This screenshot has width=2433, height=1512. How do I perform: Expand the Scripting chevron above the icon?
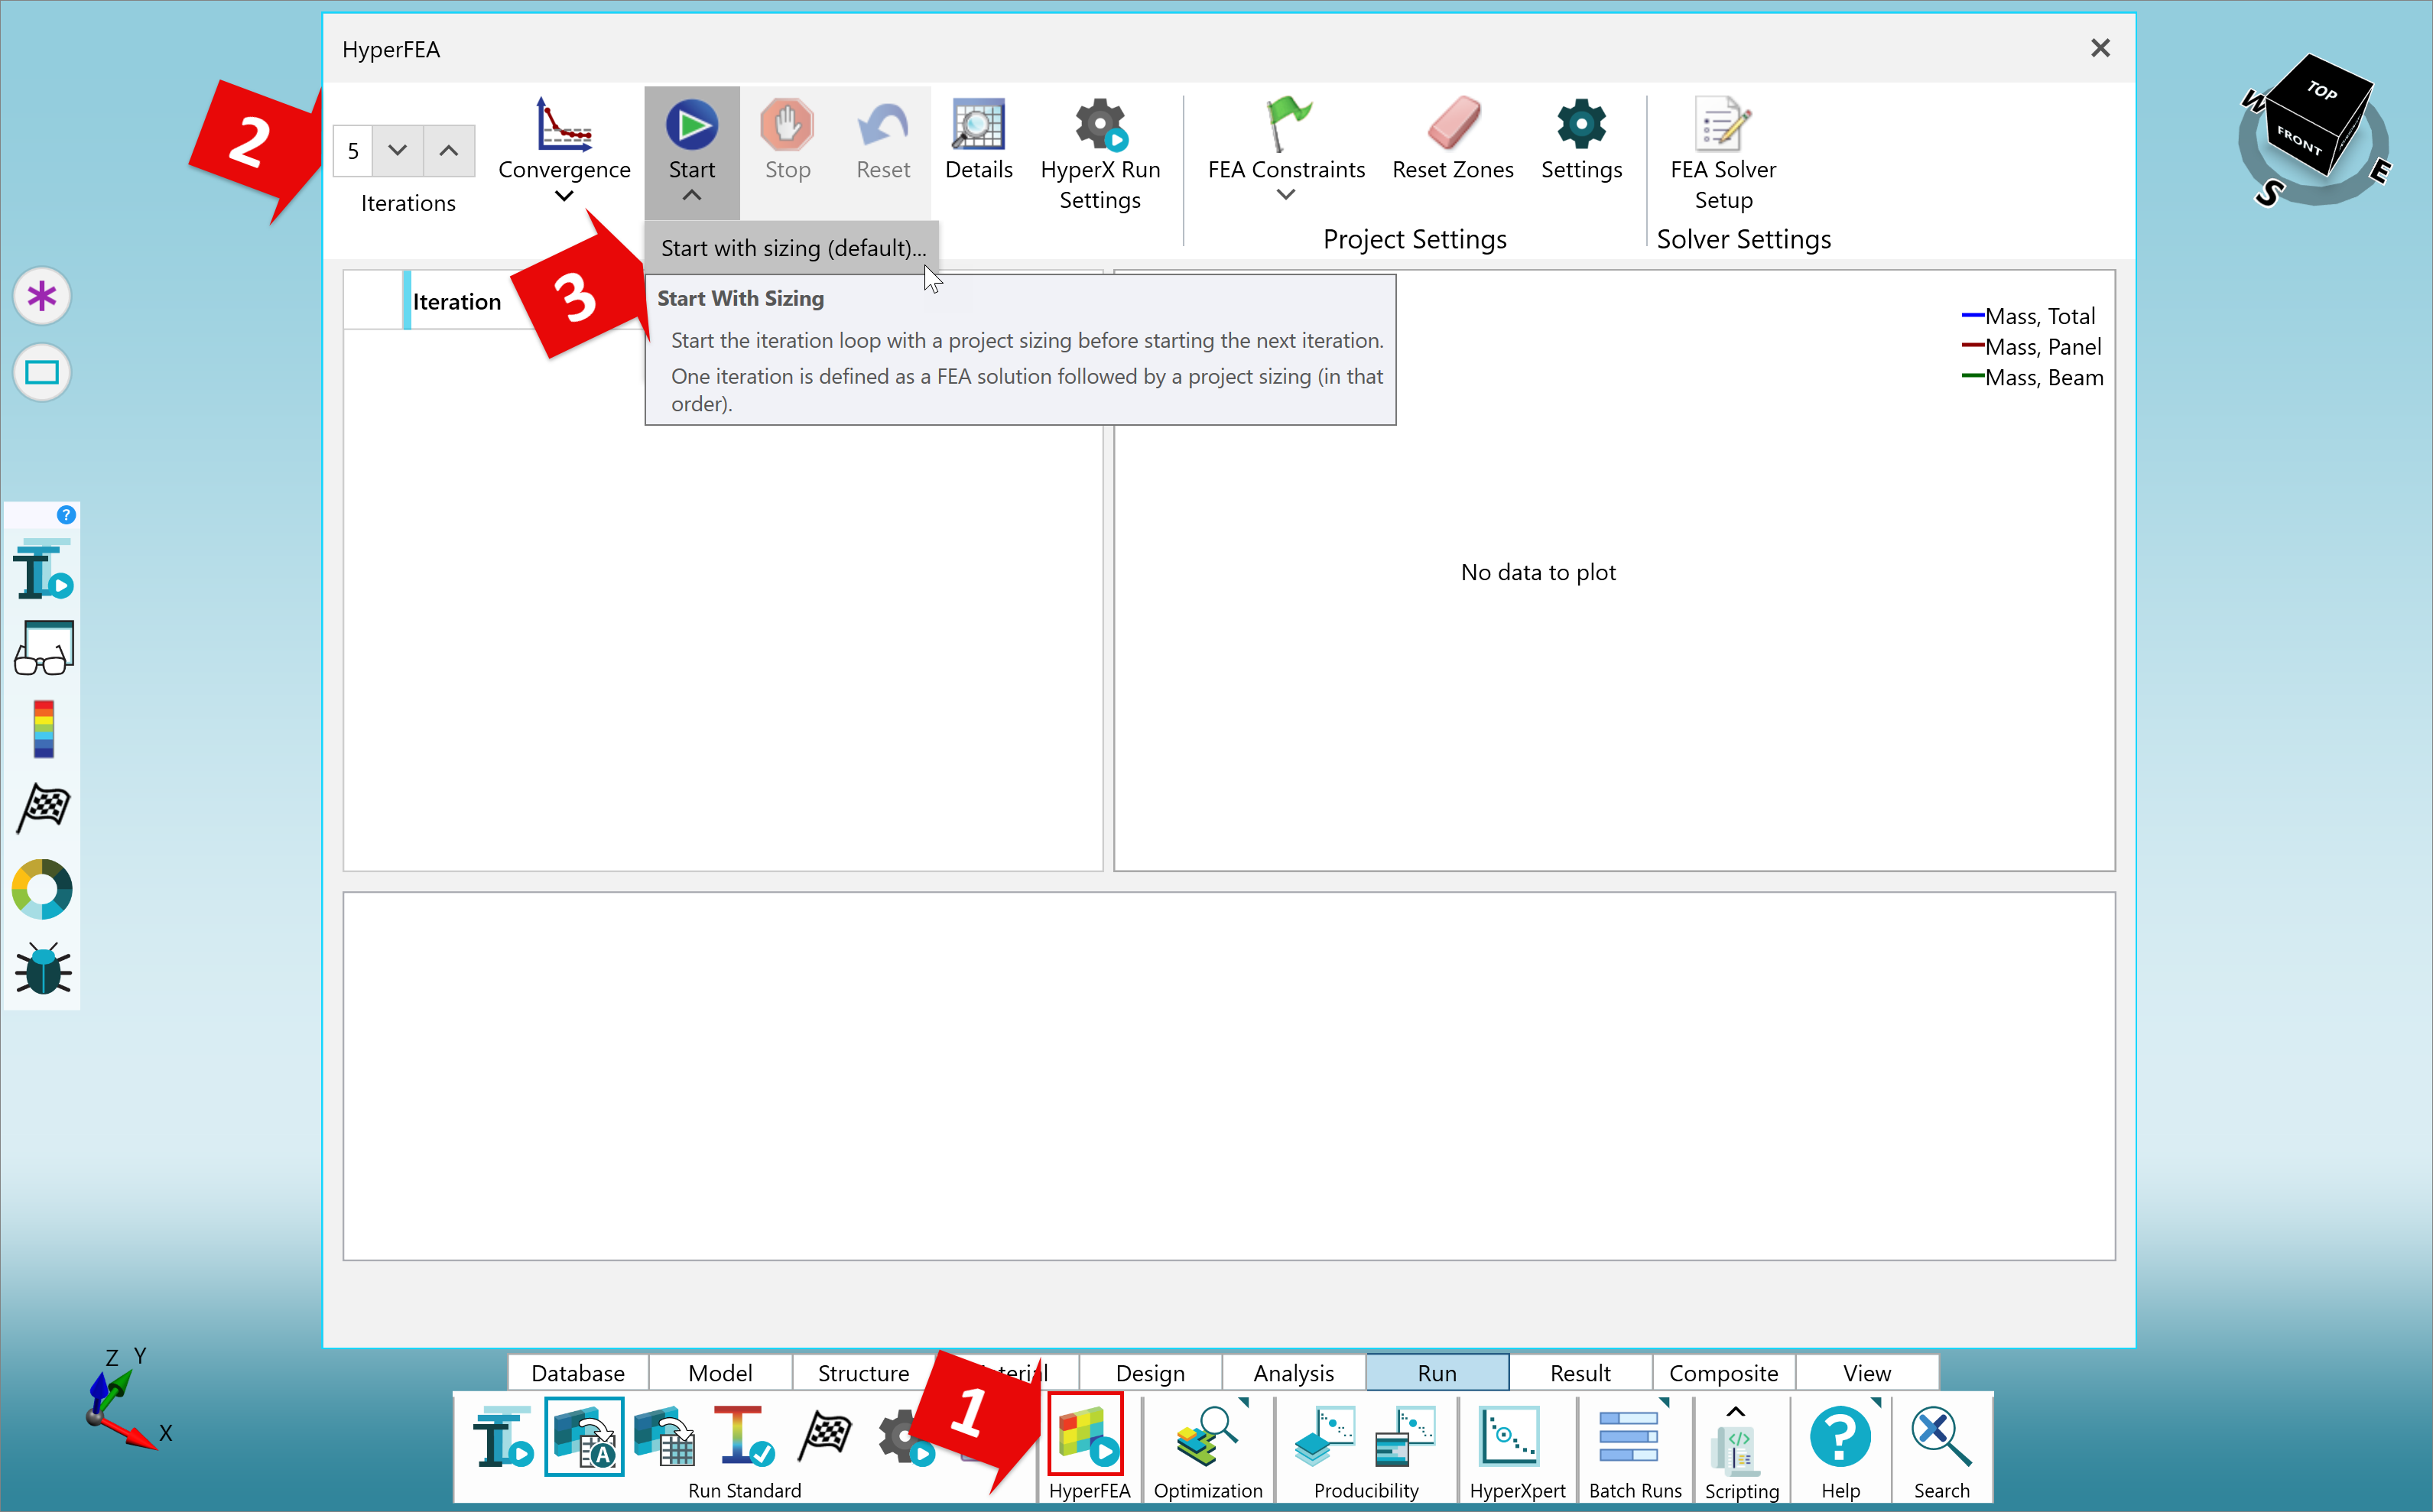click(x=1736, y=1411)
